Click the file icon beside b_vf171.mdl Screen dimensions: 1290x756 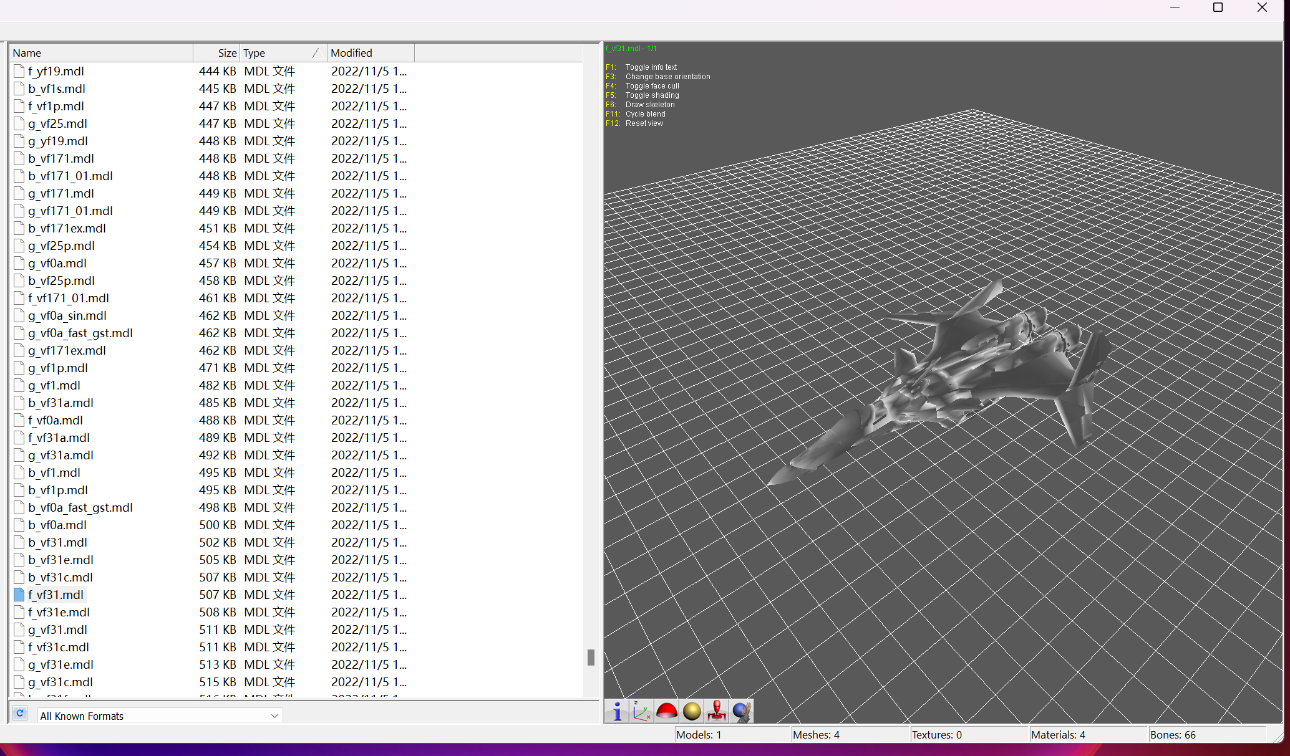click(x=19, y=158)
